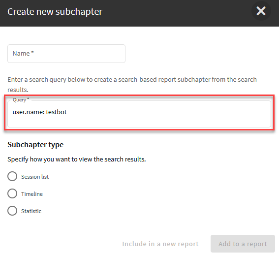This screenshot has height=255, width=279.
Task: Focus the Query input box
Action: [x=139, y=114]
